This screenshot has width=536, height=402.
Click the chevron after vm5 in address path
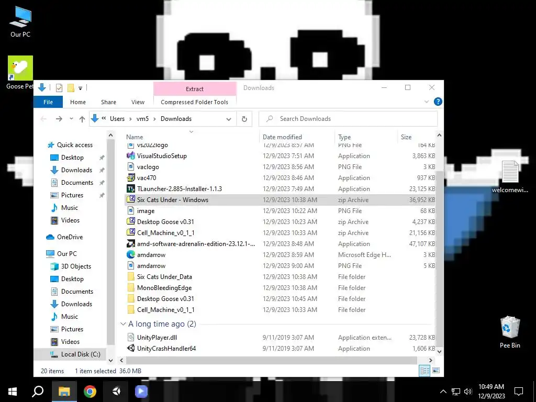pyautogui.click(x=154, y=119)
